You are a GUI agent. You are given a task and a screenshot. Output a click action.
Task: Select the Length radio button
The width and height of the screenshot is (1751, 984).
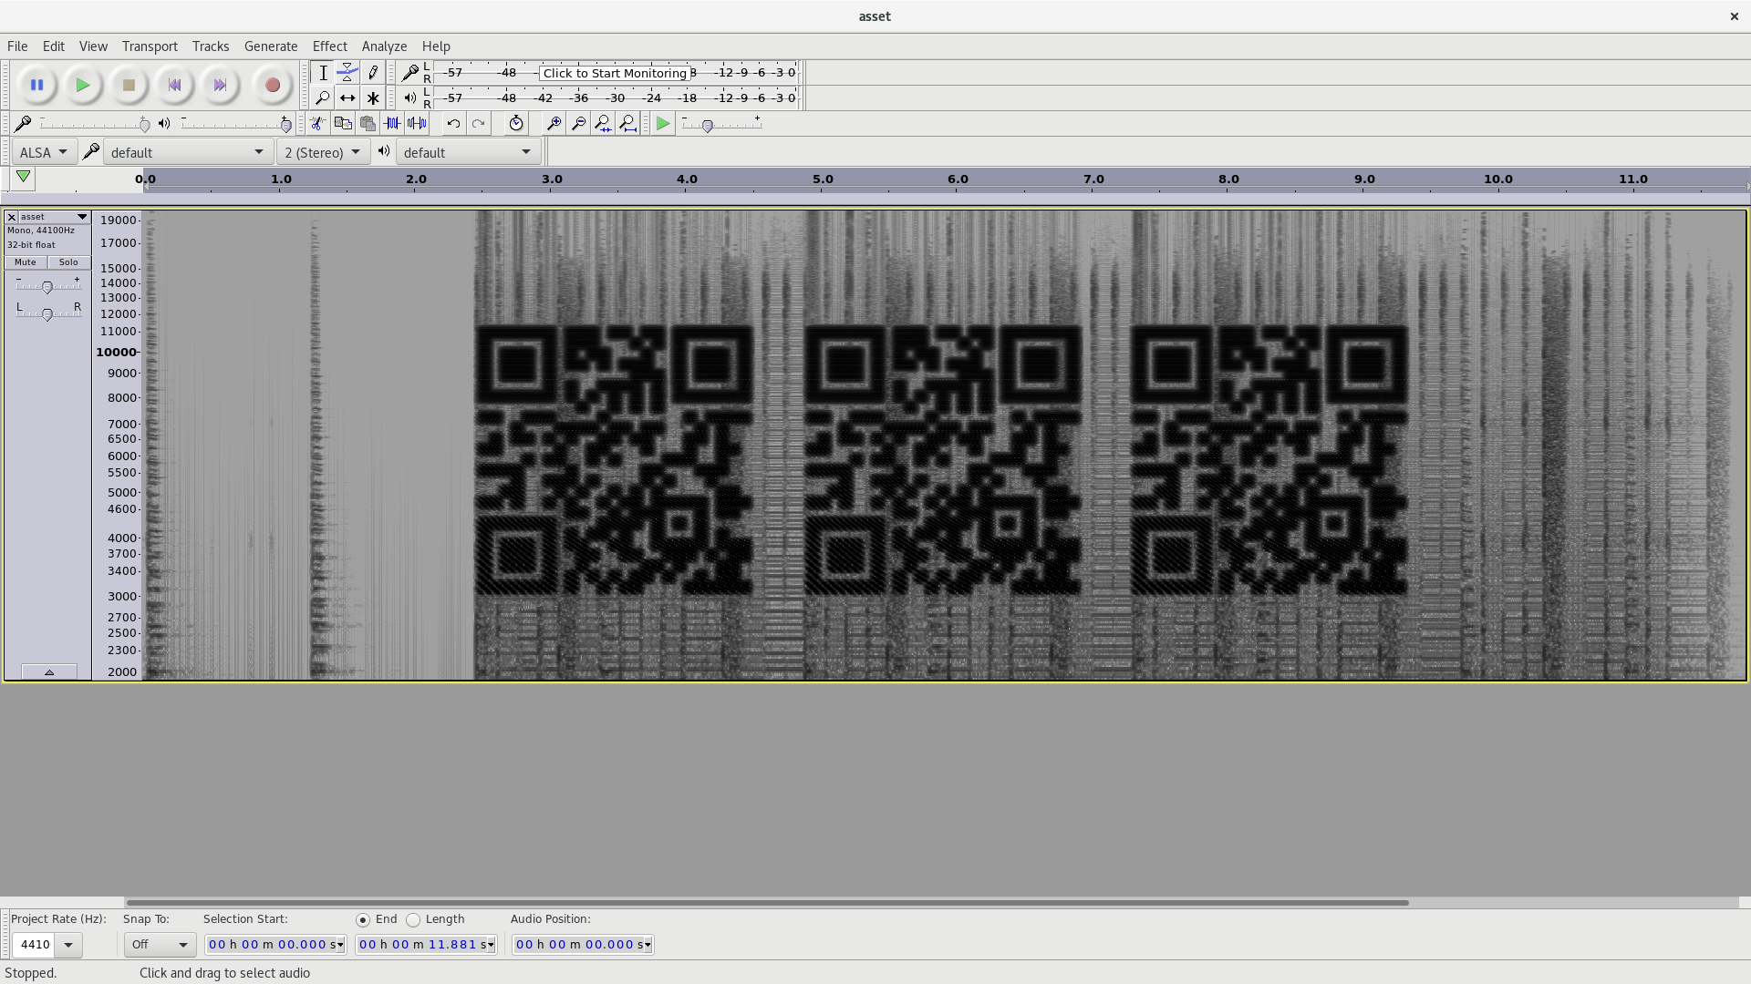pos(413,920)
